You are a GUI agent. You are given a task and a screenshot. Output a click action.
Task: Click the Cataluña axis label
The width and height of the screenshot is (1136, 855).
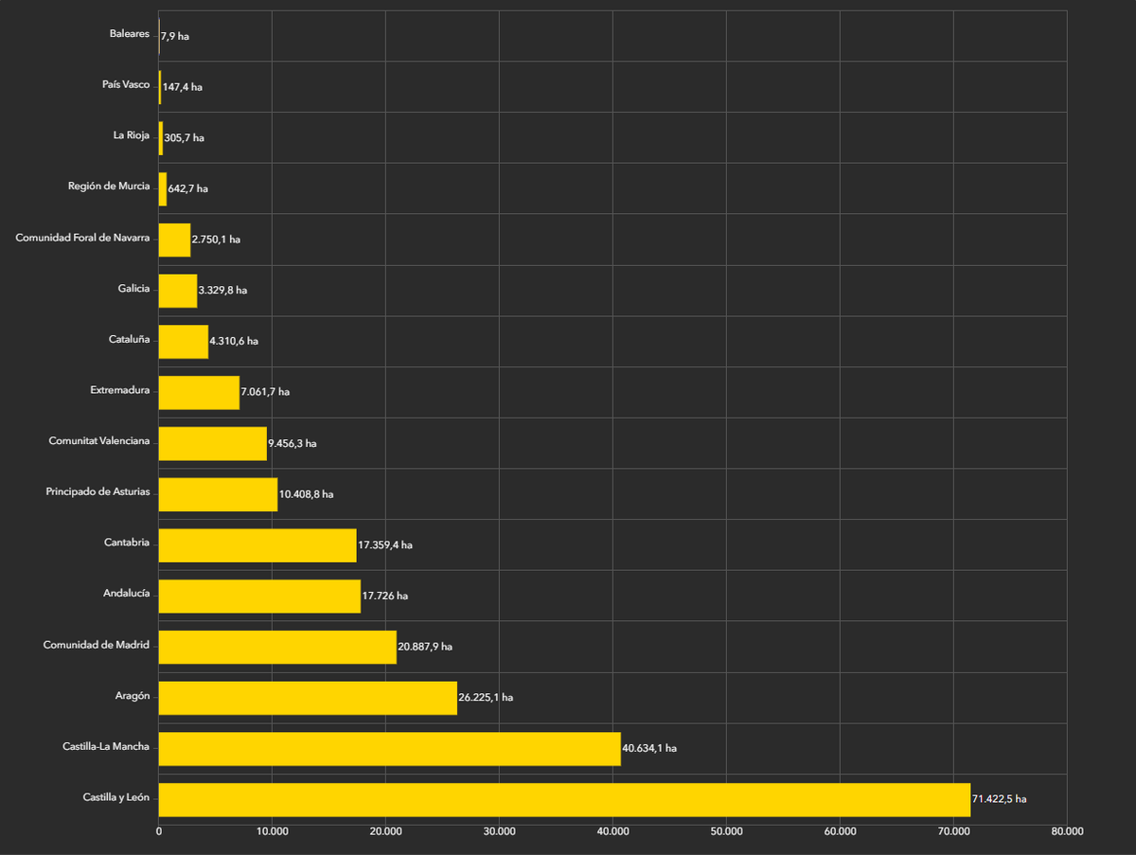(x=130, y=339)
